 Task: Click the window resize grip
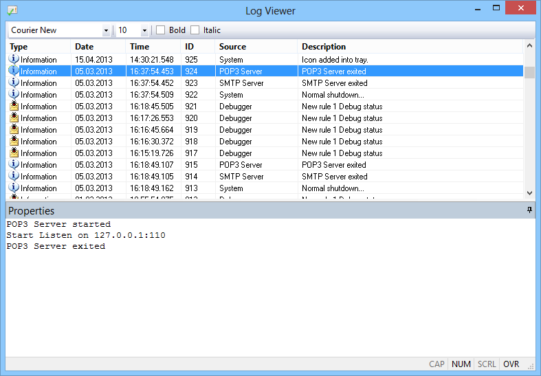tap(531, 366)
